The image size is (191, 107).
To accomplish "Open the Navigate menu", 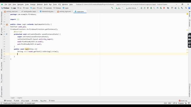I will (20, 4).
